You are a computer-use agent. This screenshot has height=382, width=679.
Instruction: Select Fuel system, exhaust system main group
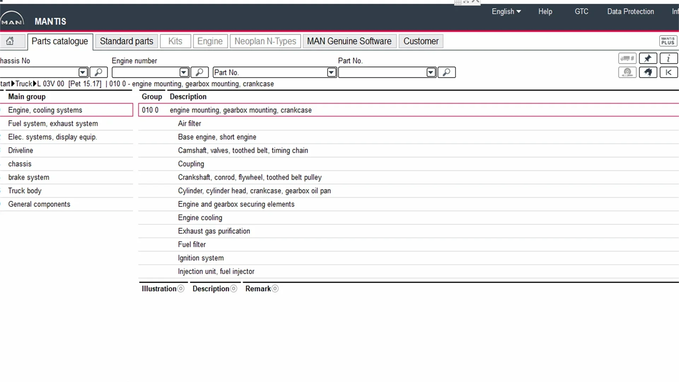[x=53, y=123]
